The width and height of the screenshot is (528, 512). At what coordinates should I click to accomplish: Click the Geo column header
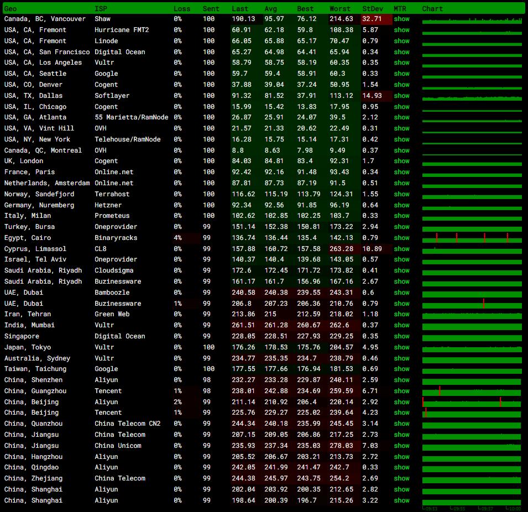point(11,9)
